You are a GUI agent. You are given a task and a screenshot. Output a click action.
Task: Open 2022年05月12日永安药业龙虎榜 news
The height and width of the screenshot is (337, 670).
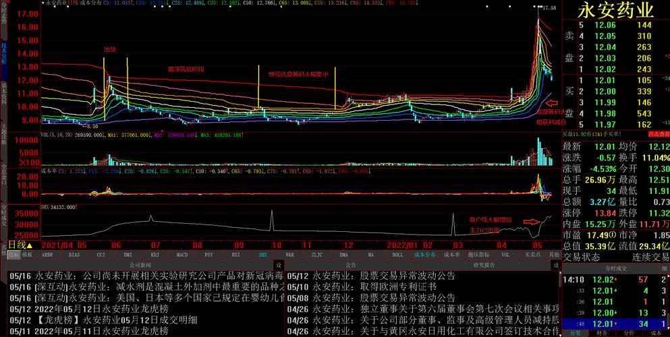coord(89,309)
